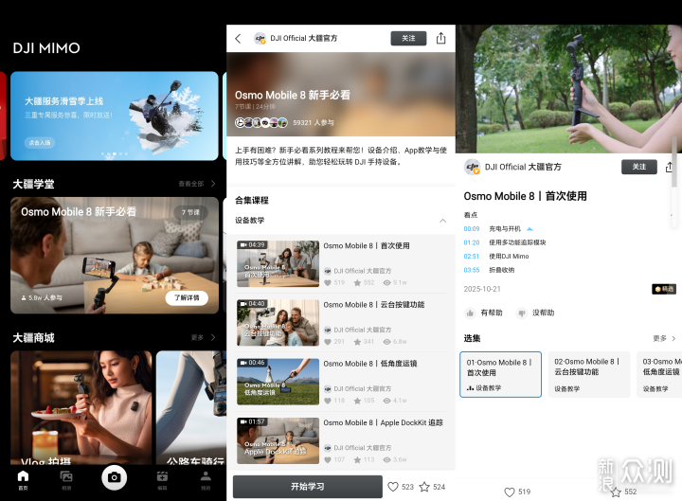Viewport: 682px width, 501px height.
Task: Mark the video as 没帮助 thumbs down
Action: click(535, 313)
